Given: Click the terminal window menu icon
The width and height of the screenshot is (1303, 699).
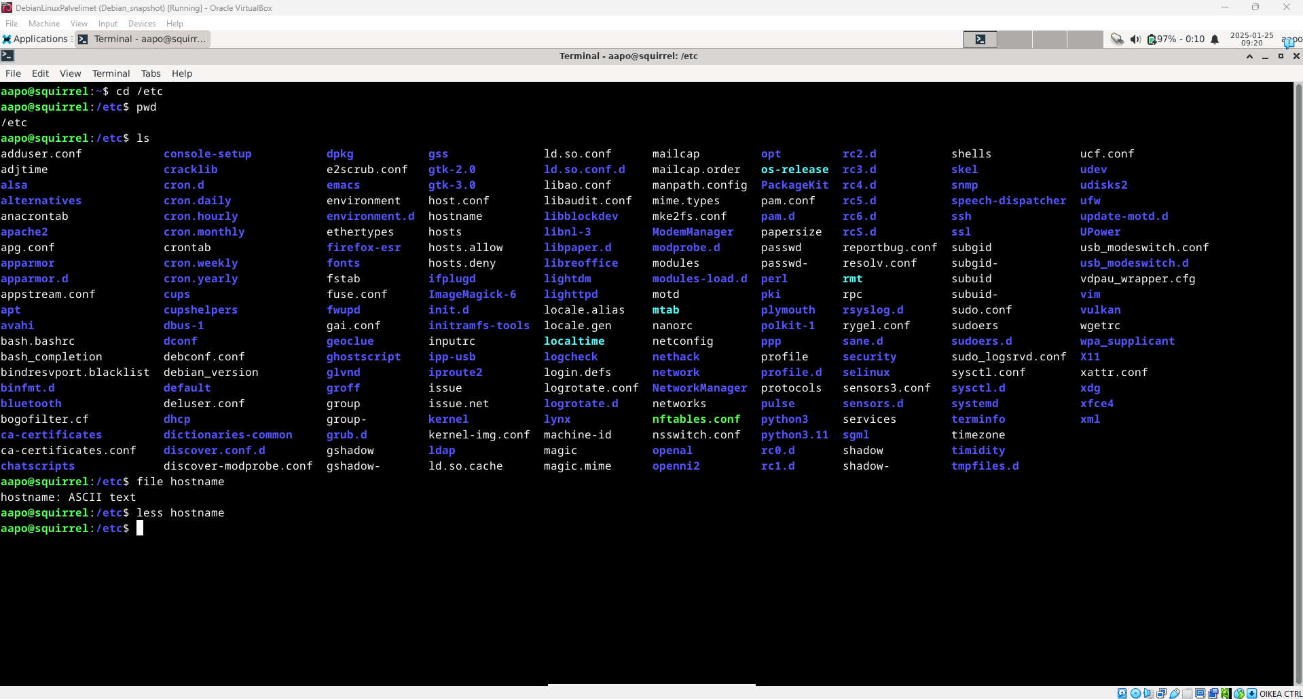Looking at the screenshot, I should (x=7, y=56).
